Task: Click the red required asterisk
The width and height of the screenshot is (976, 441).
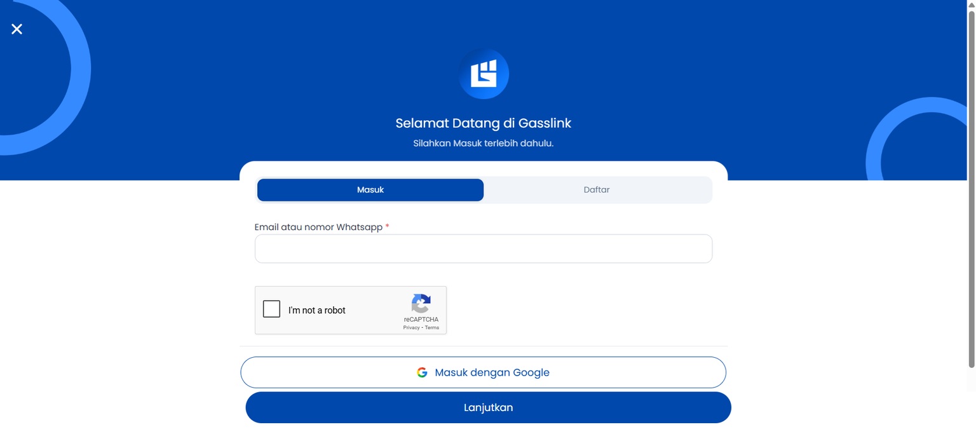Action: [x=387, y=227]
